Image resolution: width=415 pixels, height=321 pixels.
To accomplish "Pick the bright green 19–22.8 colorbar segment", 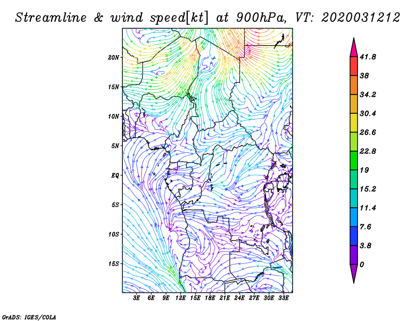I will click(354, 160).
